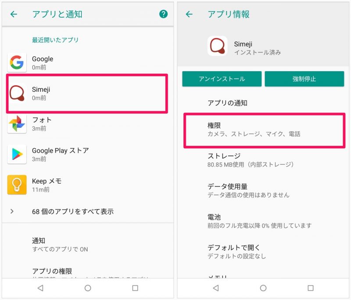Open ストレージ 80.85 MB使用 entry
This screenshot has width=351, height=300.
pyautogui.click(x=264, y=160)
